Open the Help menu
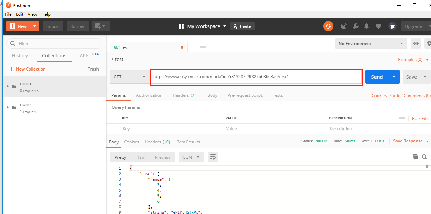431x214 pixels. pyautogui.click(x=46, y=14)
